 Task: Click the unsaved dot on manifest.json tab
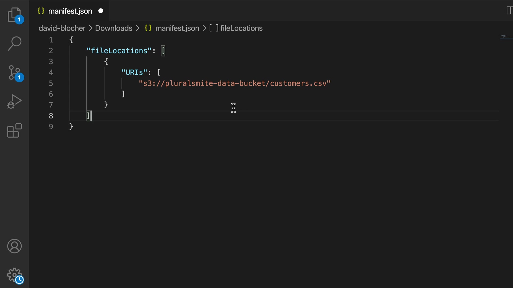pyautogui.click(x=101, y=11)
